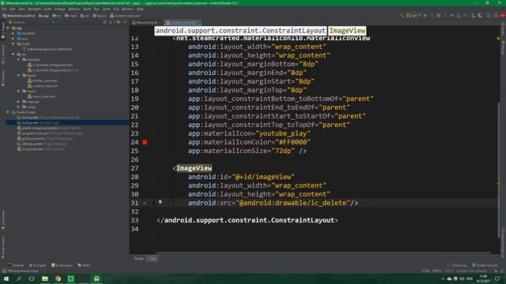
Task: Click the gutter image icon on line 31
Action: tap(145, 203)
